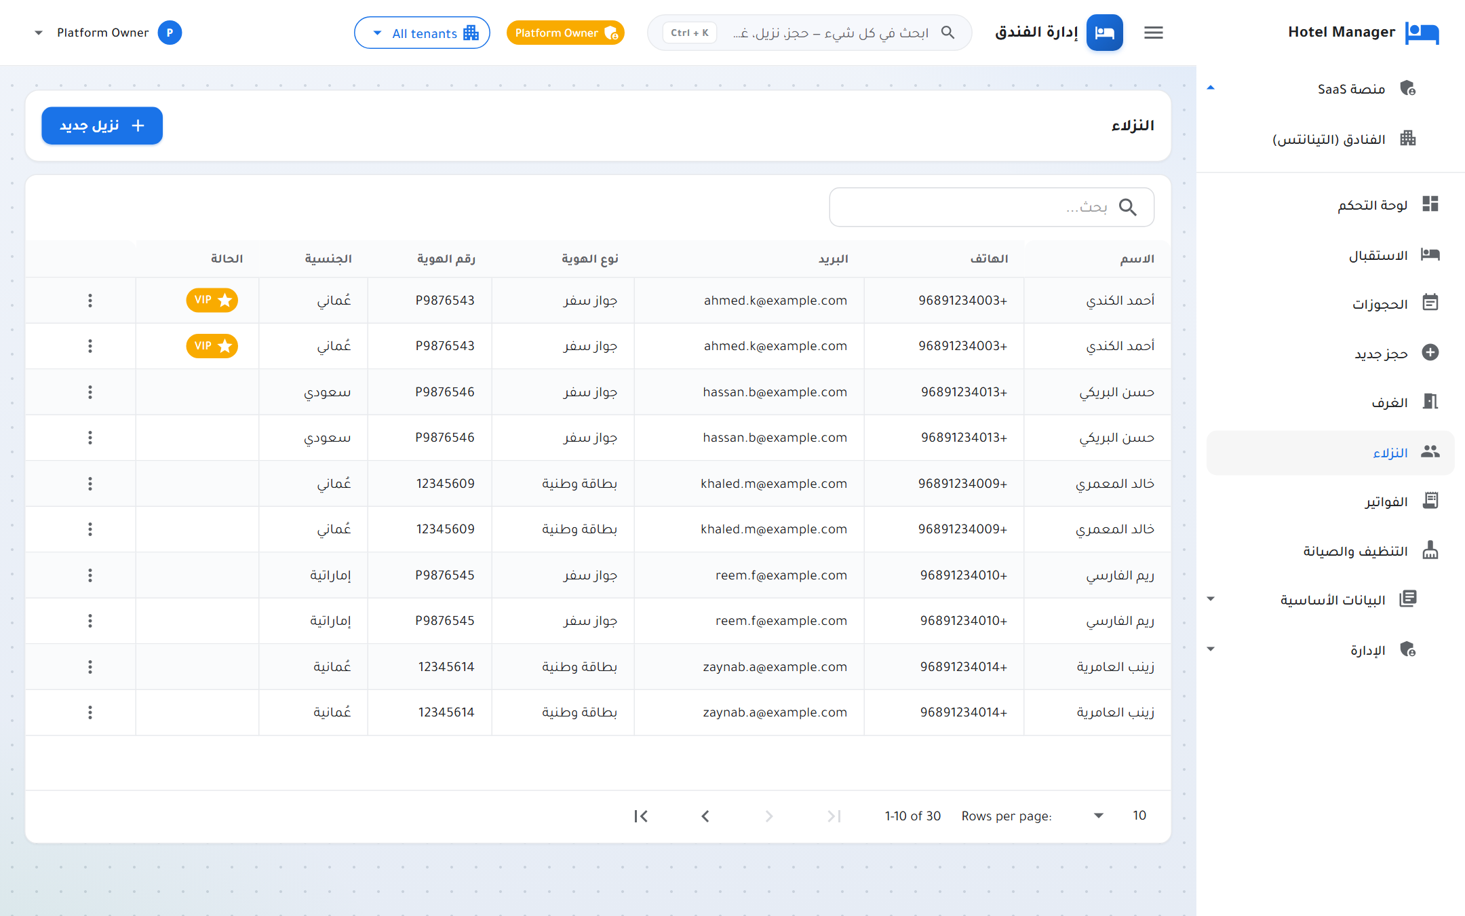The image size is (1465, 916).
Task: Click the نزيل جديد add guest button
Action: click(x=102, y=126)
